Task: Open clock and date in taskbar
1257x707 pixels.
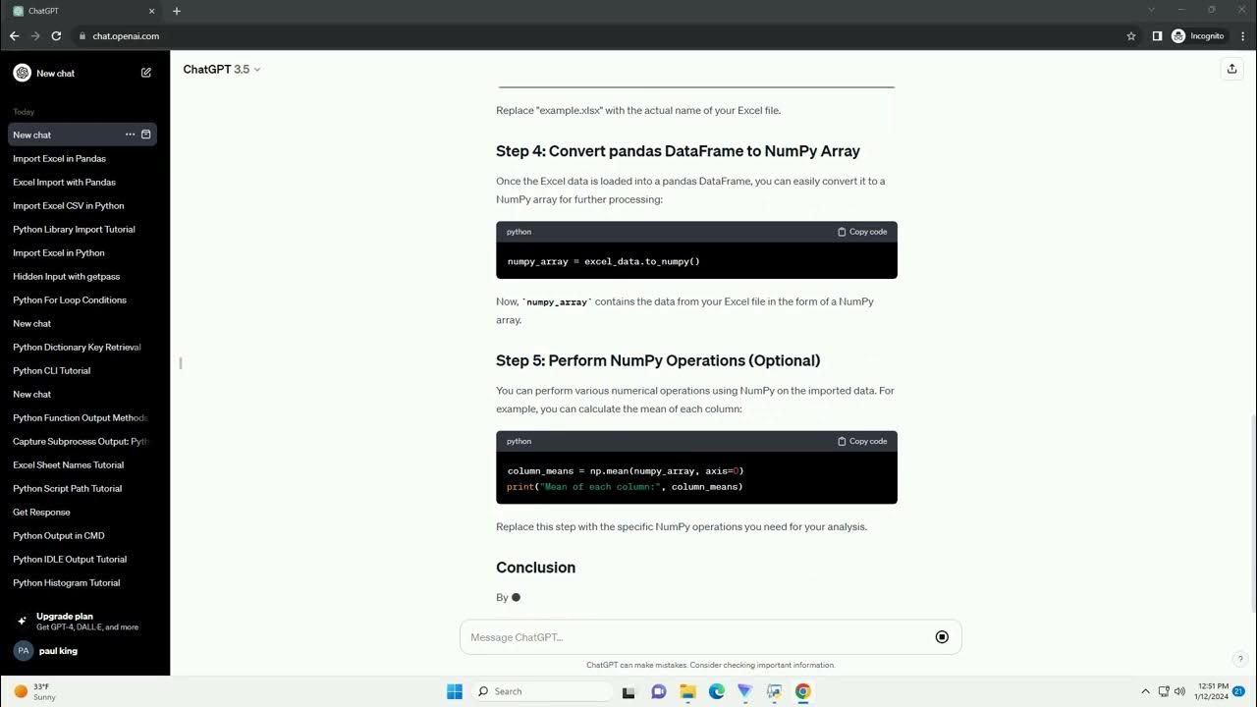Action: 1212,691
